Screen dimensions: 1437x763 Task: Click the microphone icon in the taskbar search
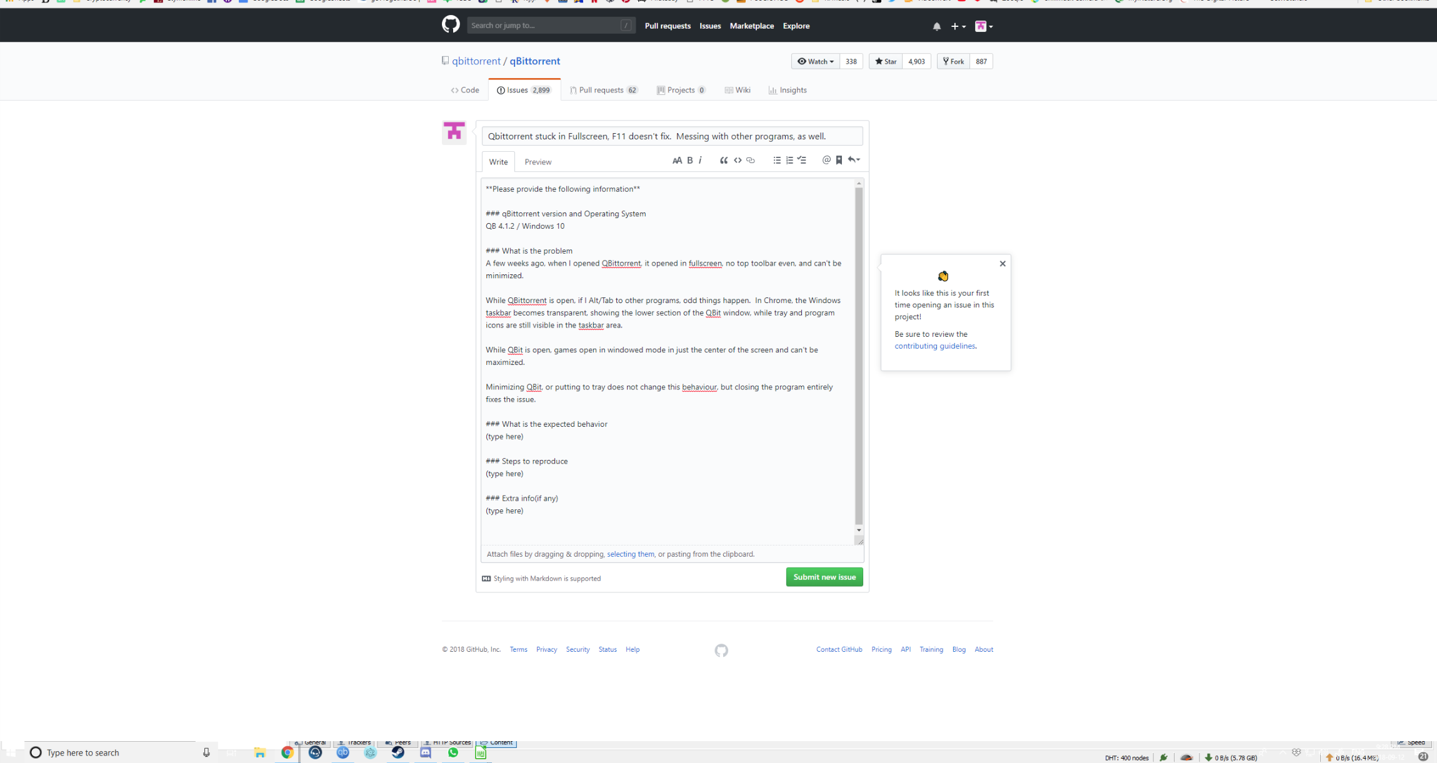pyautogui.click(x=206, y=752)
